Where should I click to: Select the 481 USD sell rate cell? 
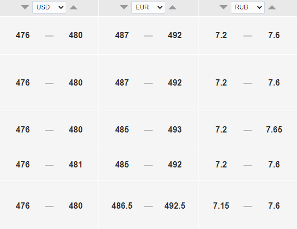point(76,164)
